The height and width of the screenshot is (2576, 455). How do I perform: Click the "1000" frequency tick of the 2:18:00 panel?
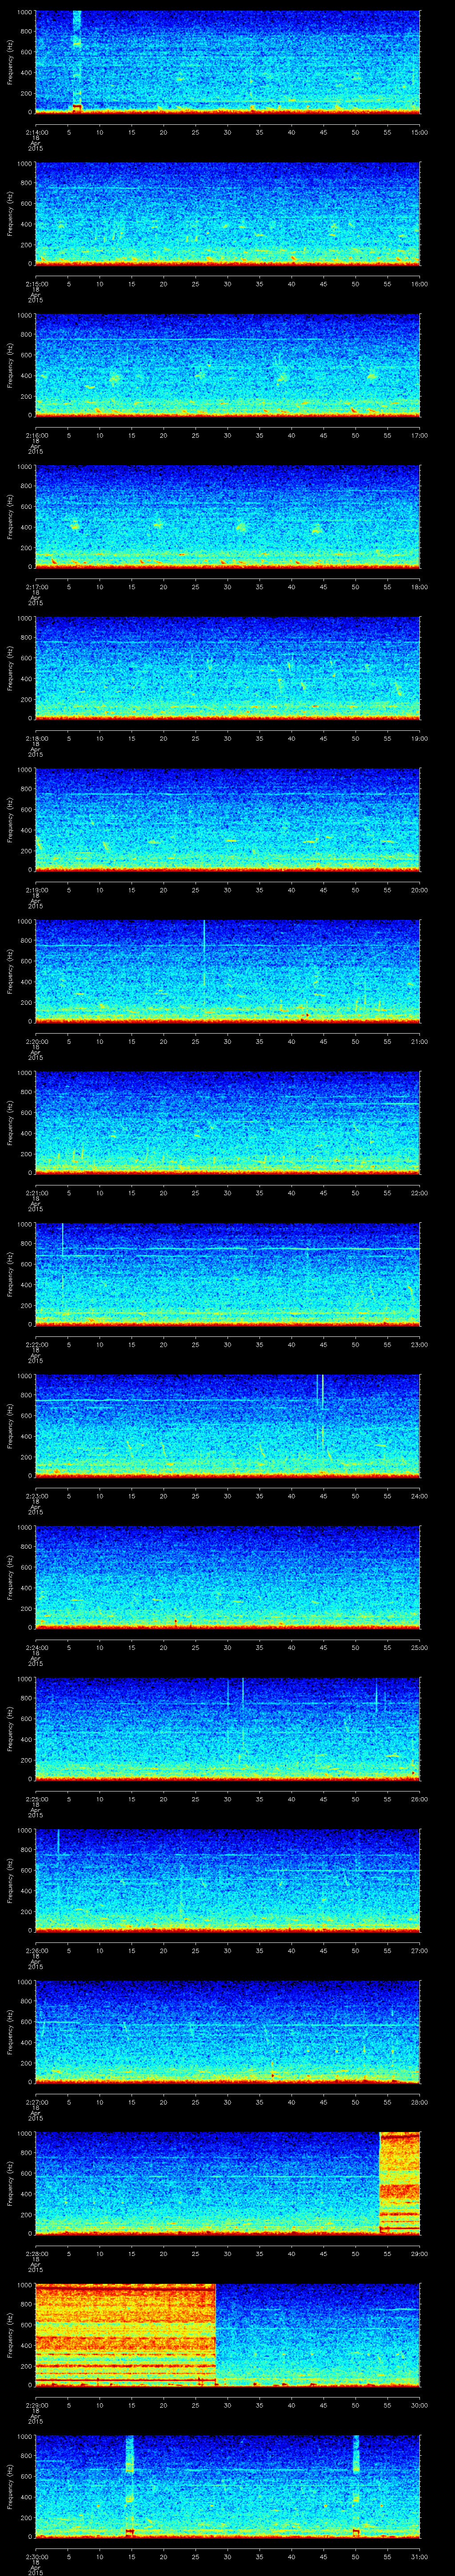(x=25, y=618)
